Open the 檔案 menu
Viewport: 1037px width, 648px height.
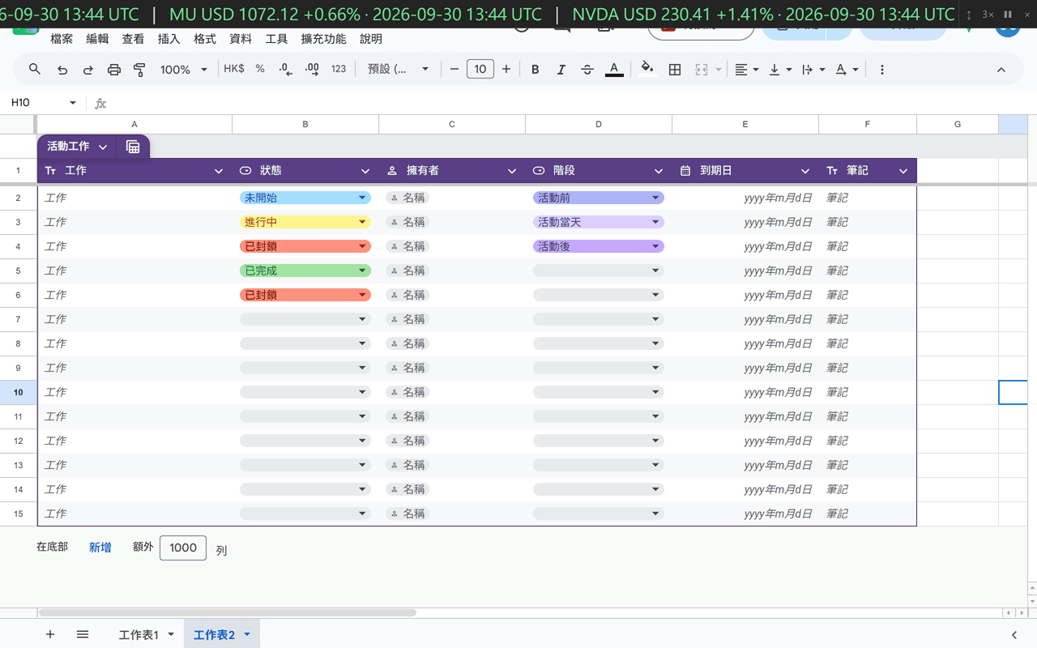point(62,39)
